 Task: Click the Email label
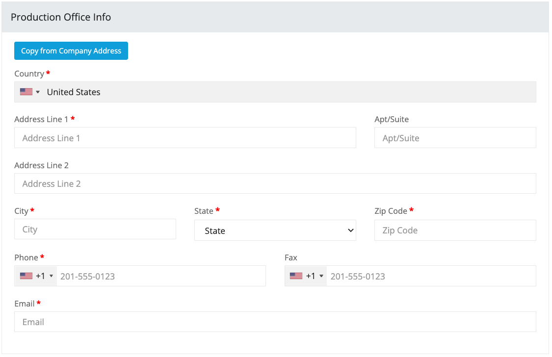[25, 304]
